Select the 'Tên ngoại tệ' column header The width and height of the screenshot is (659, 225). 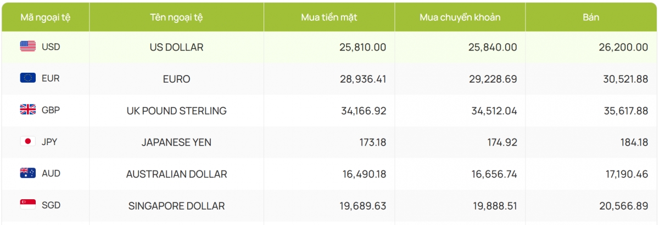pyautogui.click(x=176, y=17)
